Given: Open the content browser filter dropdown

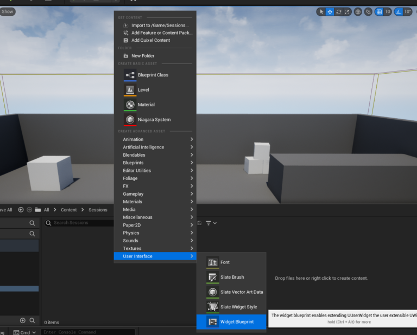Looking at the screenshot, I should point(211,223).
